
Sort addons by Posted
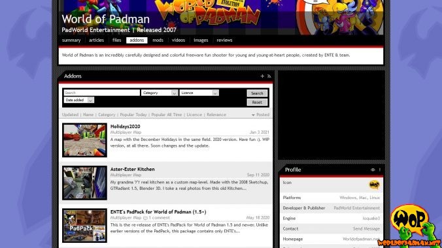[x=263, y=115]
